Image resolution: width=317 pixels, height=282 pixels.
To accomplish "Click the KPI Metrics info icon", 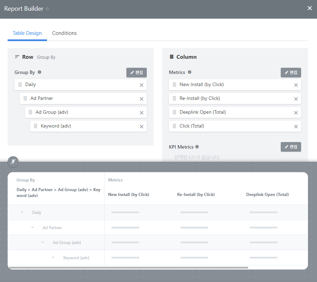I will pyautogui.click(x=197, y=147).
